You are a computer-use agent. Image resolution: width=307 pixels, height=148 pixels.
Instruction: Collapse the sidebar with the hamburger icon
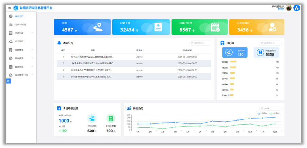pos(9,8)
